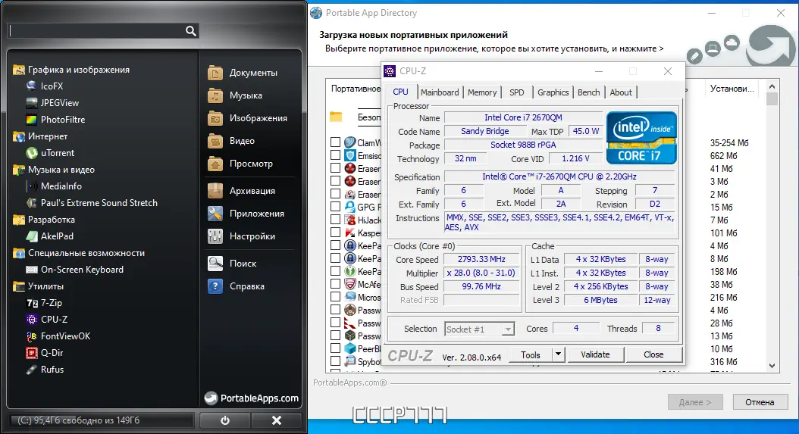Expand the Socket #1 selection combo box
Screen dimensions: 799x434
pyautogui.click(x=508, y=329)
